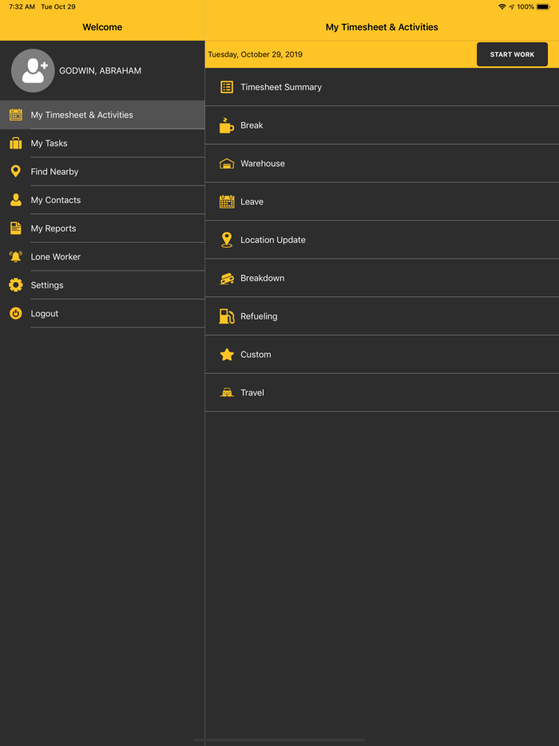559x746 pixels.
Task: Click the gear icon for Settings
Action: point(16,285)
